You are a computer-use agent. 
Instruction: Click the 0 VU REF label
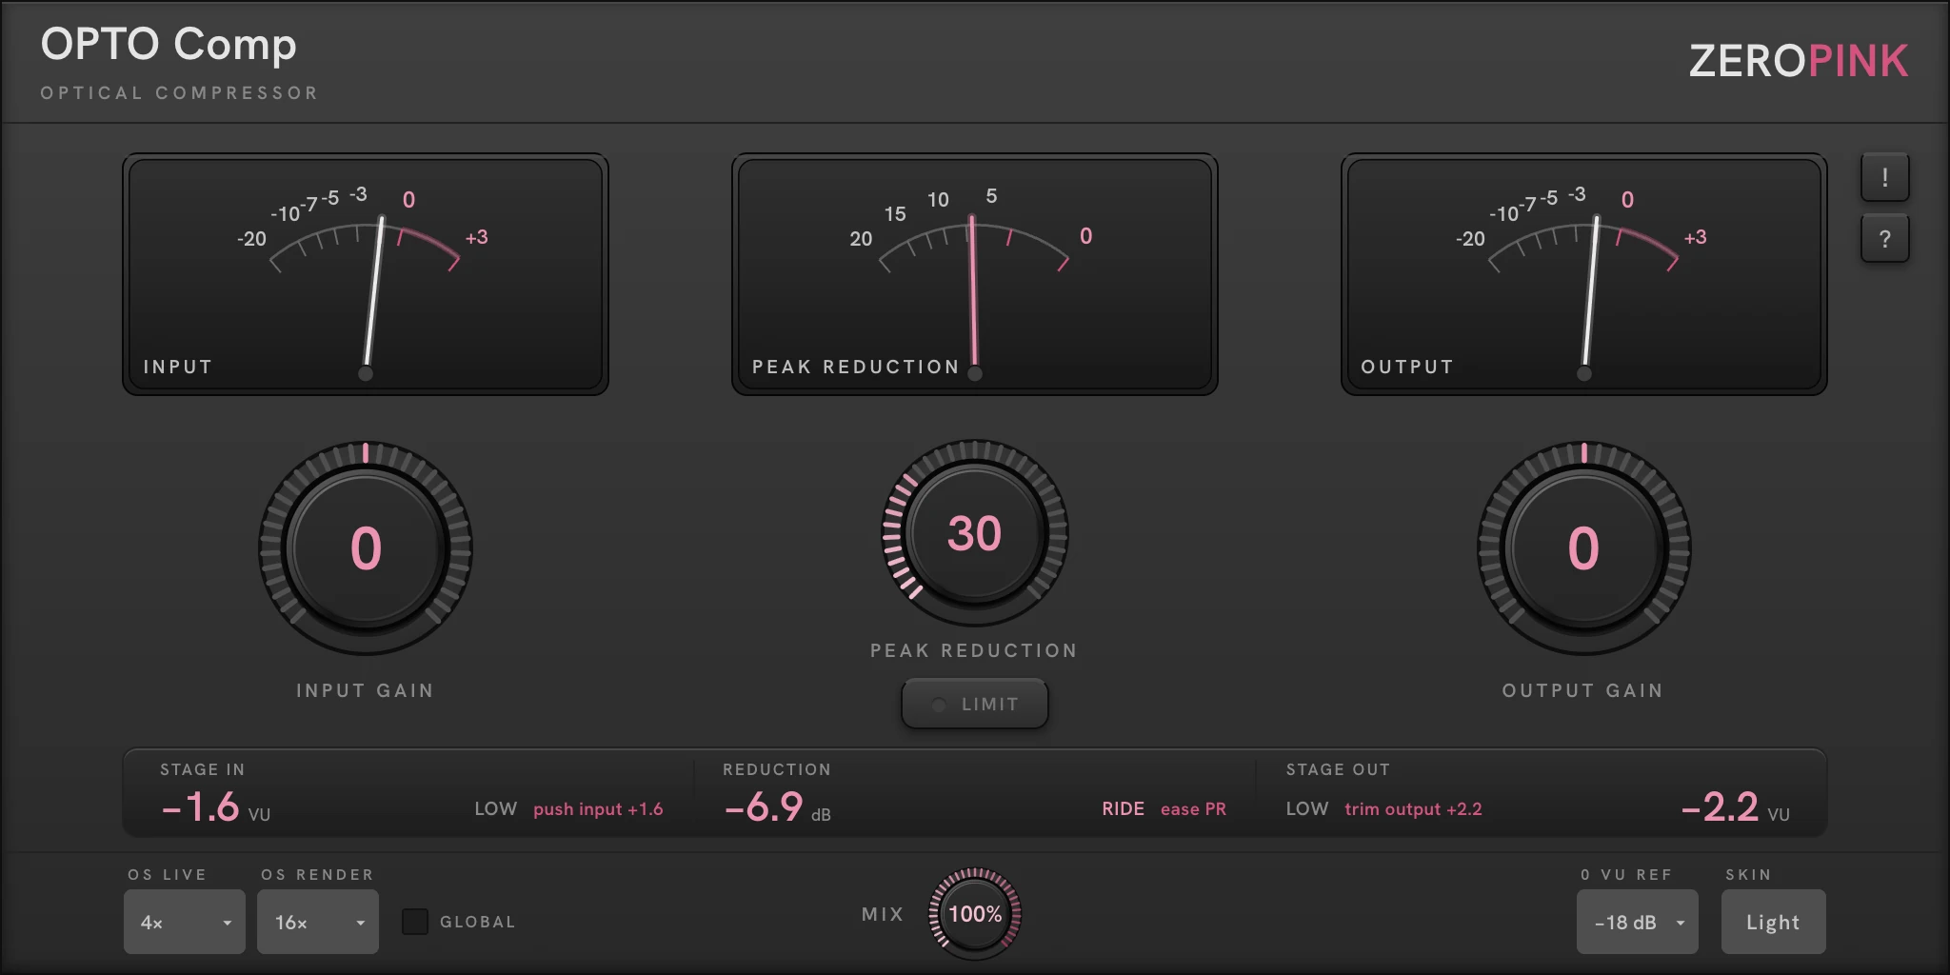coord(1626,875)
